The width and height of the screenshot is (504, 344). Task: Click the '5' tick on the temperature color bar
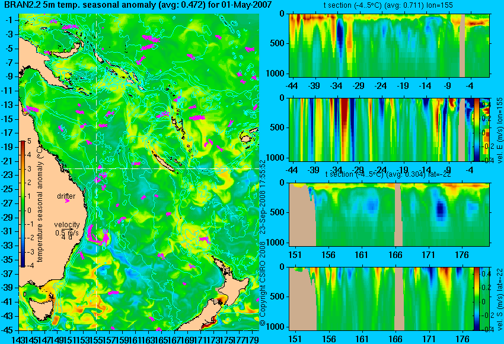(29, 141)
